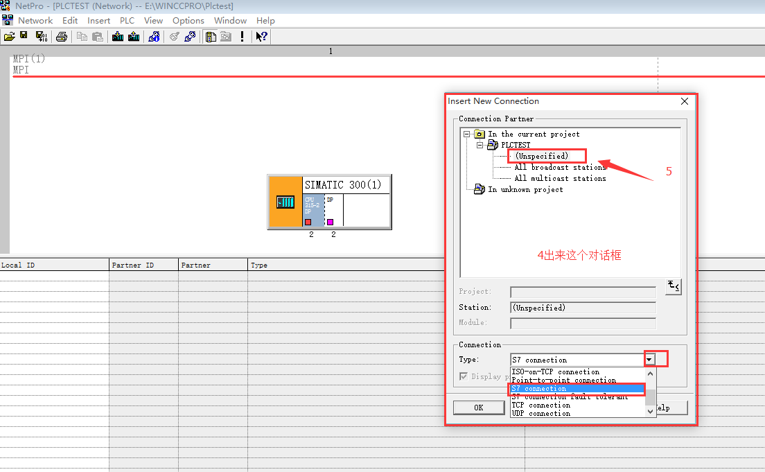Click the Project input field
This screenshot has width=765, height=472.
point(583,292)
